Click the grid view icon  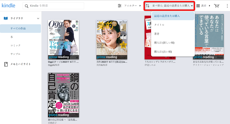[198, 6]
